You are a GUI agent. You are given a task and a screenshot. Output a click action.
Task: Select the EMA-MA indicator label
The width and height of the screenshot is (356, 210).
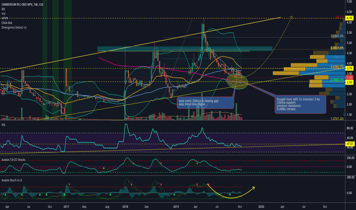click(x=7, y=23)
